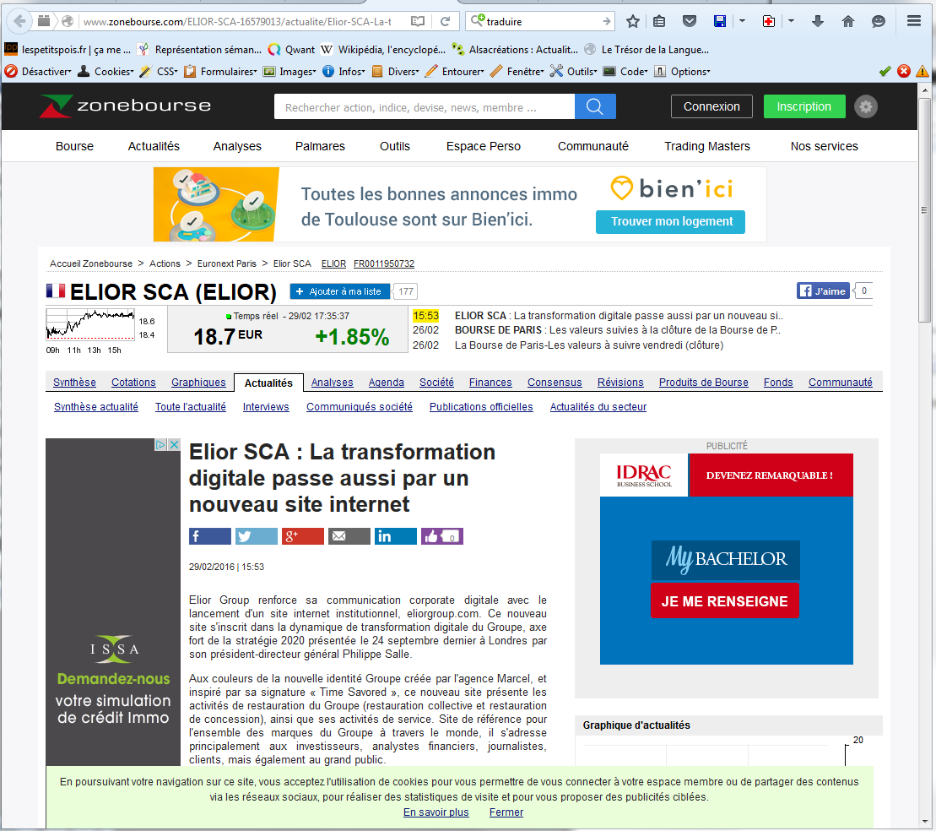The image size is (936, 831).
Task: Open AdChoices icon on ISSA ad
Action: click(160, 444)
